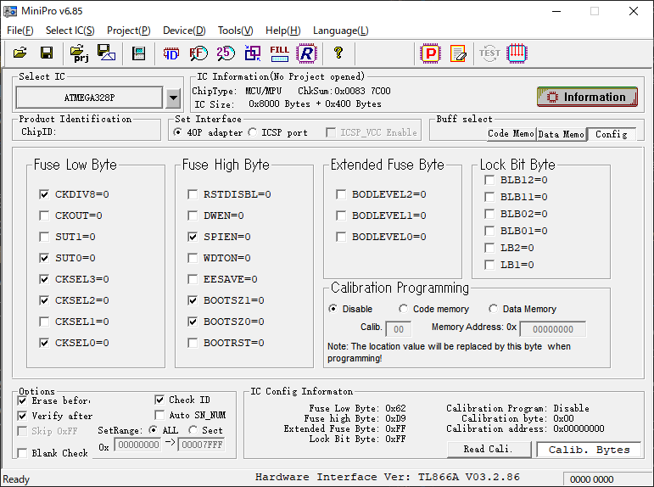The height and width of the screenshot is (487, 654).
Task: Toggle the RSTDISBL=0 checkbox
Action: pyautogui.click(x=193, y=194)
